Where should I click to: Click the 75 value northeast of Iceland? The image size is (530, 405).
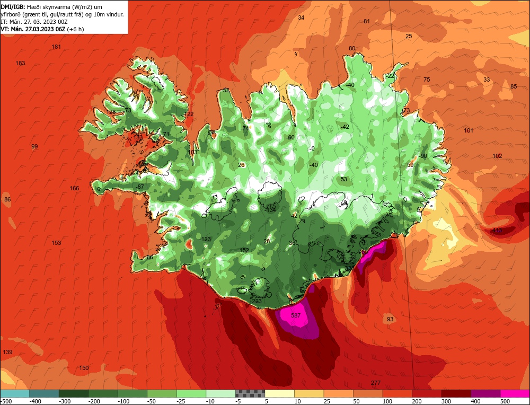click(427, 80)
